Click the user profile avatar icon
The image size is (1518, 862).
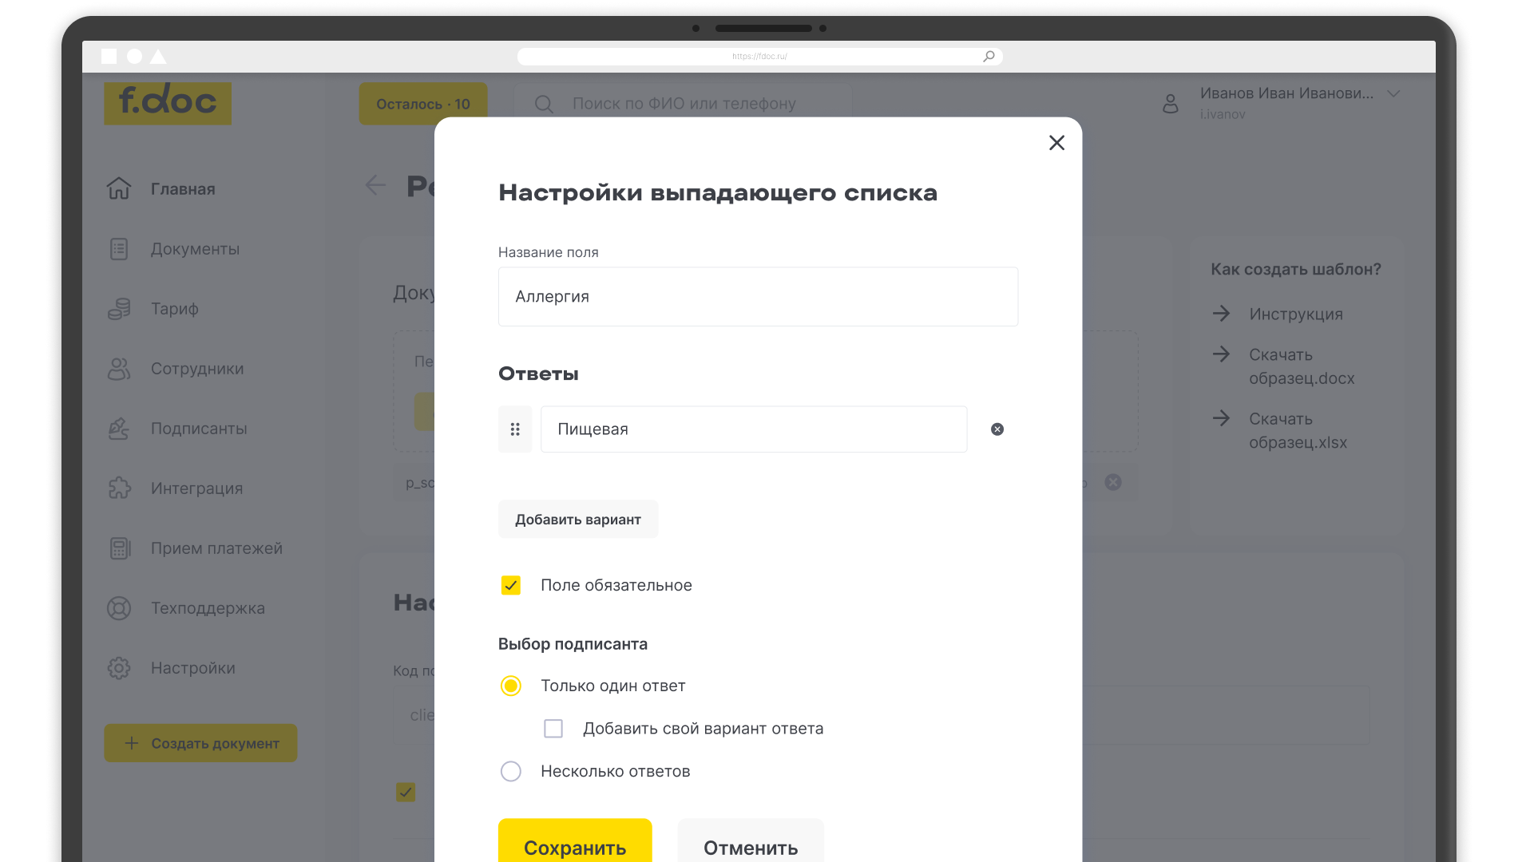(1171, 104)
